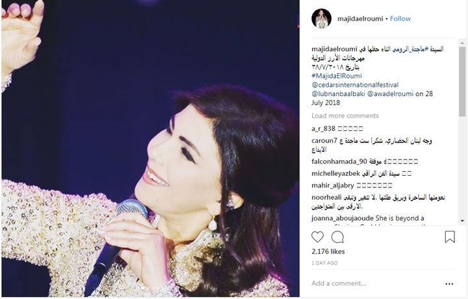Open the #MajidaElRoumi hashtag

click(337, 76)
